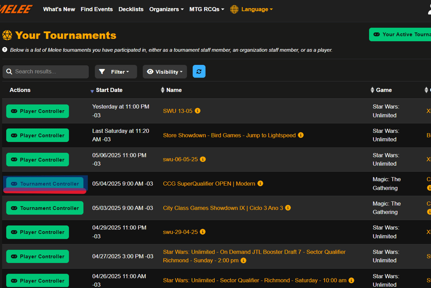Open the Language dropdown
Screen dimensions: 431x288
tap(257, 9)
